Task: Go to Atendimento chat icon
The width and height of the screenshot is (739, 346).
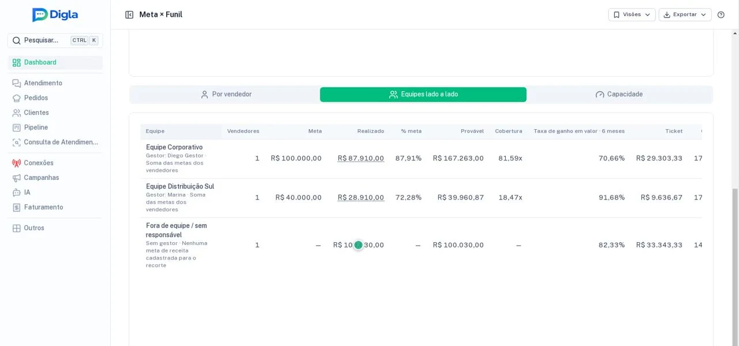Action: (16, 83)
